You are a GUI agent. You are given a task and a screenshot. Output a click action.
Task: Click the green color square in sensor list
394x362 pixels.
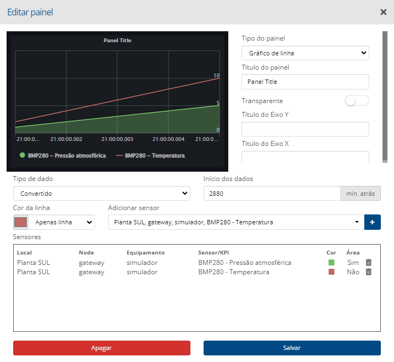[x=331, y=263]
